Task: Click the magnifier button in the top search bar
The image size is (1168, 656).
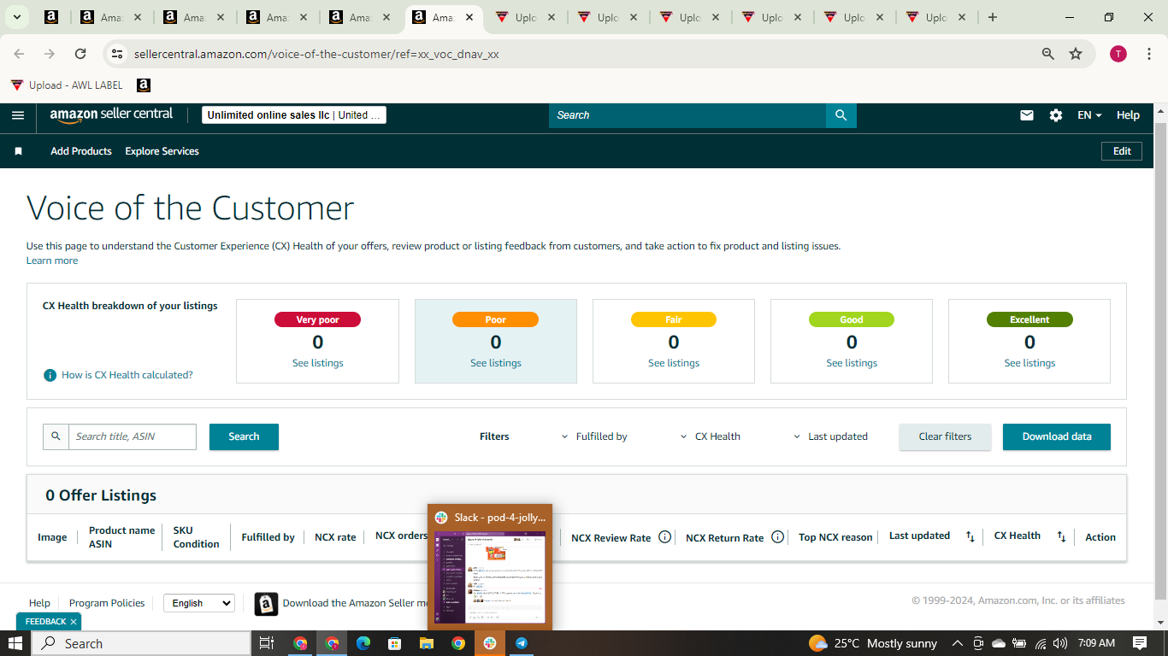Action: click(841, 115)
